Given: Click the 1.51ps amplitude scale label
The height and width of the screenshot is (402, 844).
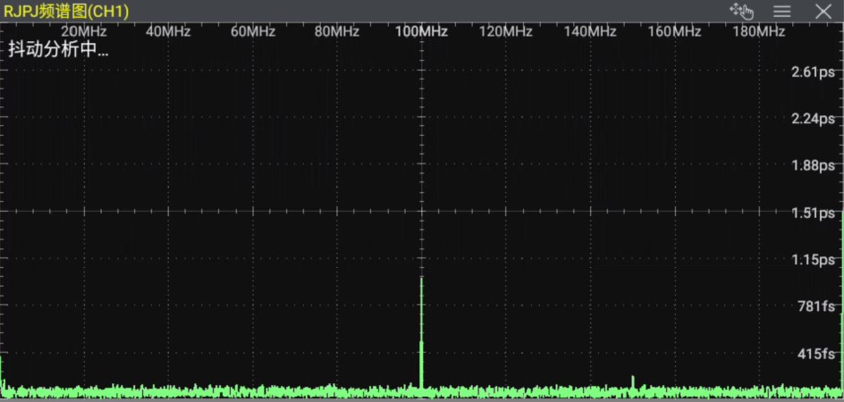Looking at the screenshot, I should coord(813,214).
